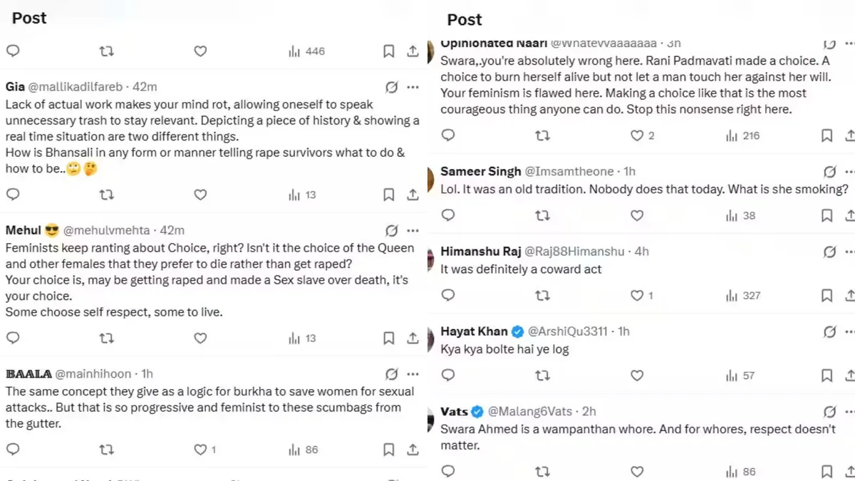The image size is (855, 481).
Task: Like Mehul's post about Choice
Action: pos(200,338)
